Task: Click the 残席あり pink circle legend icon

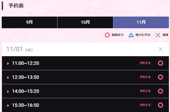Action: 107,35
